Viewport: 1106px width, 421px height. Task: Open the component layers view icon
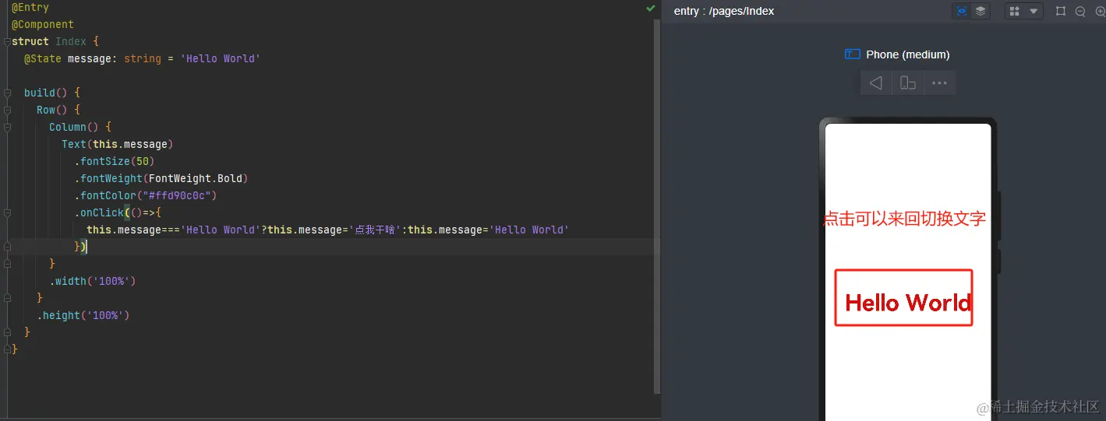981,11
